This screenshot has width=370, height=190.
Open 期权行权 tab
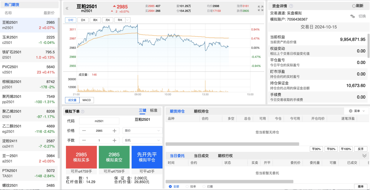(x=225, y=156)
